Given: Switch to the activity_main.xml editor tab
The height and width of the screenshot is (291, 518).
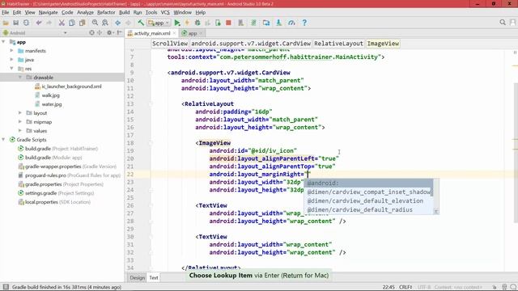Looking at the screenshot, I should (x=152, y=33).
